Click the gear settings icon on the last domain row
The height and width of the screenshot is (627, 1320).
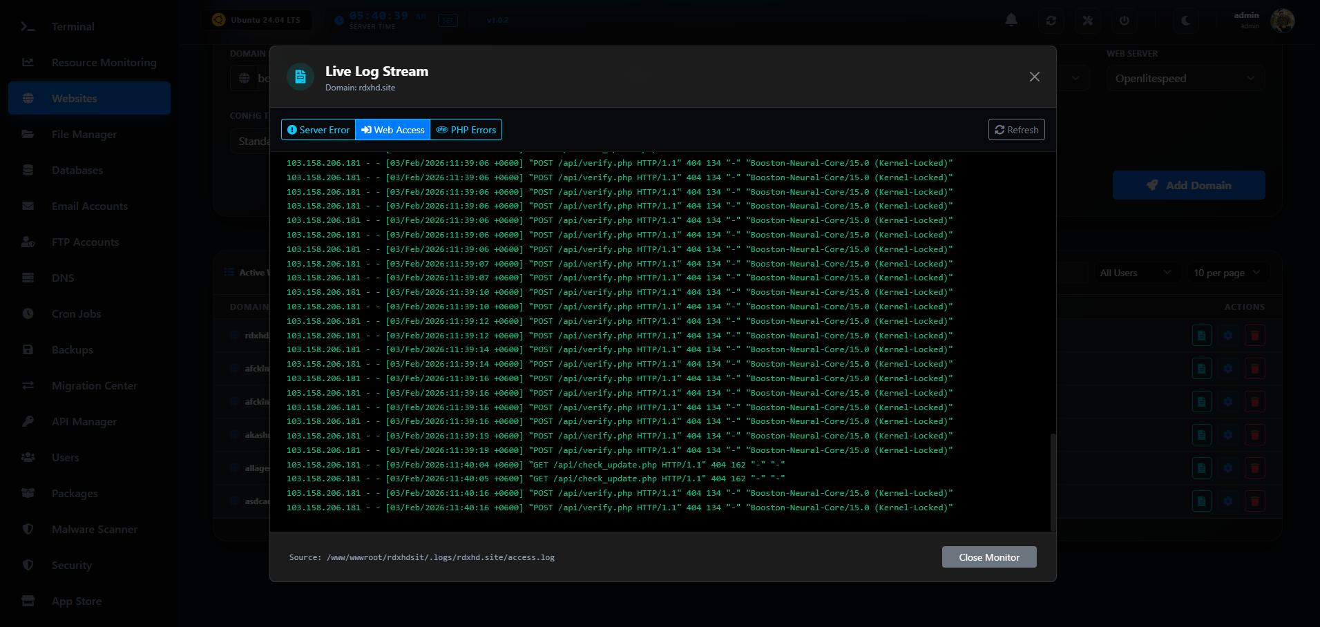click(1228, 501)
